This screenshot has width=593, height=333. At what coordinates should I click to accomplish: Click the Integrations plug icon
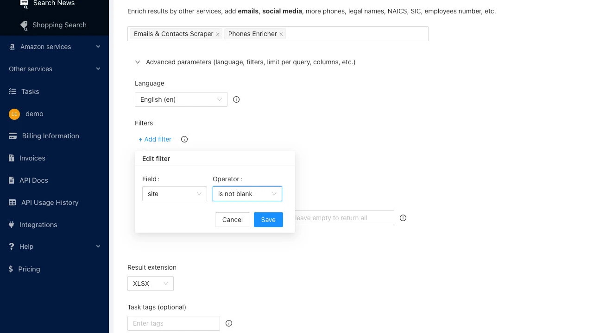(12, 225)
